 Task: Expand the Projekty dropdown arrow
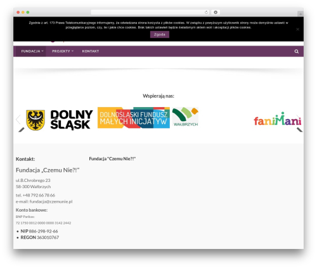pos(72,51)
